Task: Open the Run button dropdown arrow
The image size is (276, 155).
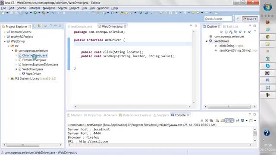Action: pyautogui.click(x=39, y=13)
